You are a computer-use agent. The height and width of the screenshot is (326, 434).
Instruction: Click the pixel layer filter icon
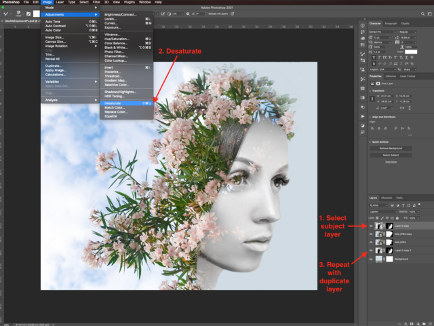pyautogui.click(x=392, y=204)
